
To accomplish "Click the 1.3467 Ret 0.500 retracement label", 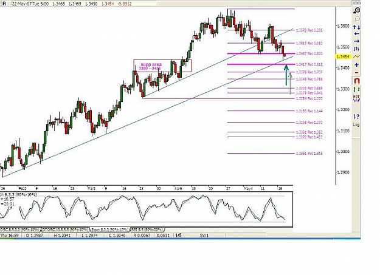I will pos(309,53).
